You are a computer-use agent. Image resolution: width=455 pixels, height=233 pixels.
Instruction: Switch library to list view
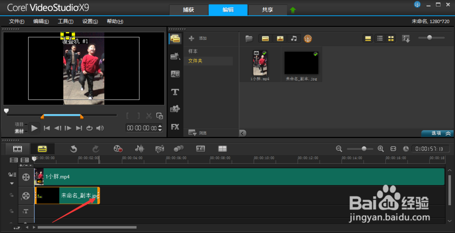click(x=379, y=39)
